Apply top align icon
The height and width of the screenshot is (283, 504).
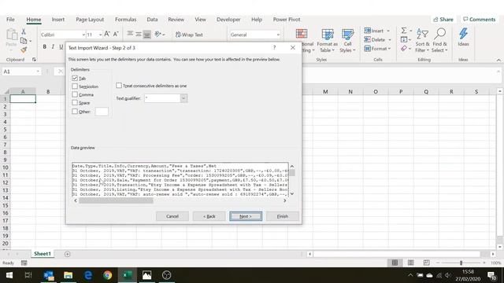click(x=130, y=34)
